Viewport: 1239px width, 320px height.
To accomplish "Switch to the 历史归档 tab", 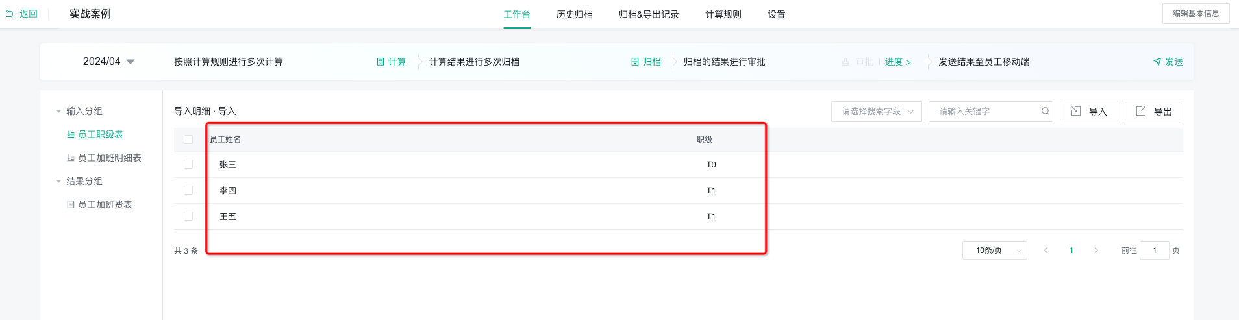I will pos(574,14).
